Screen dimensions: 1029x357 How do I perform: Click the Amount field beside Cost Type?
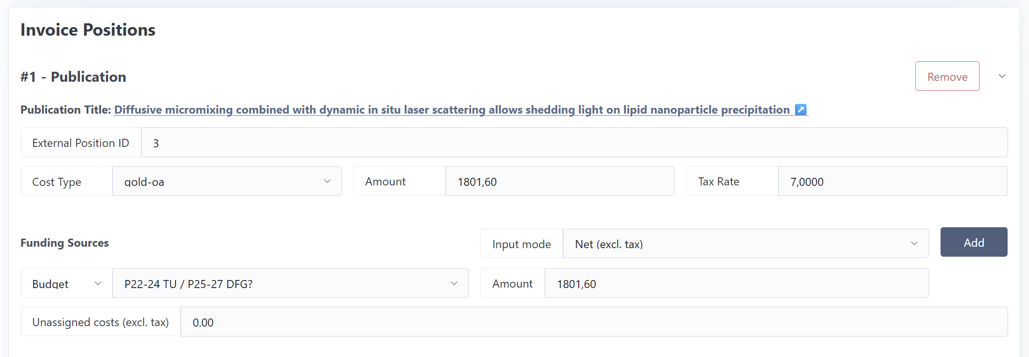559,182
